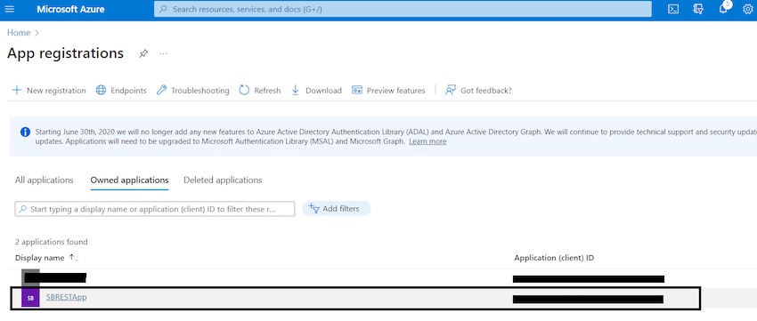This screenshot has height=321, width=757.
Task: Open the ellipsis more options menu
Action: point(163,53)
